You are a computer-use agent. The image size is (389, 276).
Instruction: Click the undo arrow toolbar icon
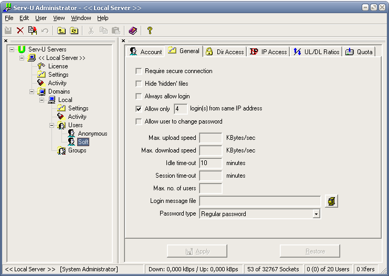point(45,31)
